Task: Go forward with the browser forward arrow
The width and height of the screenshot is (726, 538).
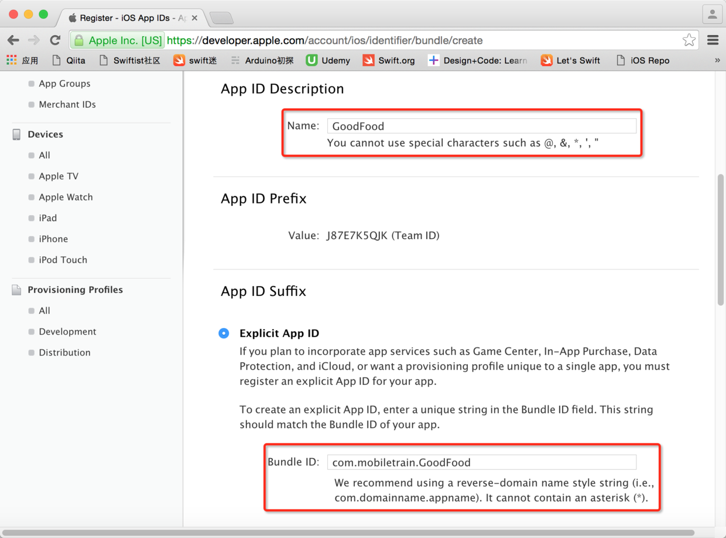Action: 34,40
